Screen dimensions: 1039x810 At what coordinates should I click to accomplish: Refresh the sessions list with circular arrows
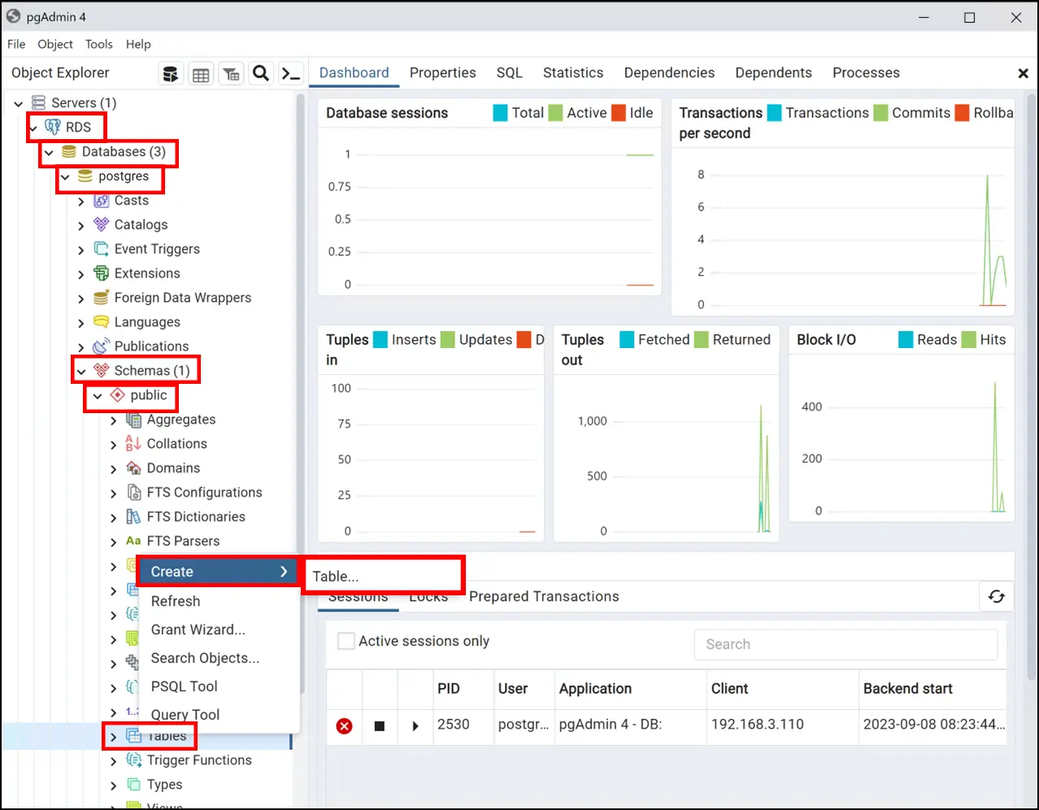[x=997, y=597]
